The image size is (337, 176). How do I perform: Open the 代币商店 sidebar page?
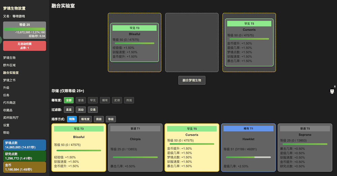(9, 103)
